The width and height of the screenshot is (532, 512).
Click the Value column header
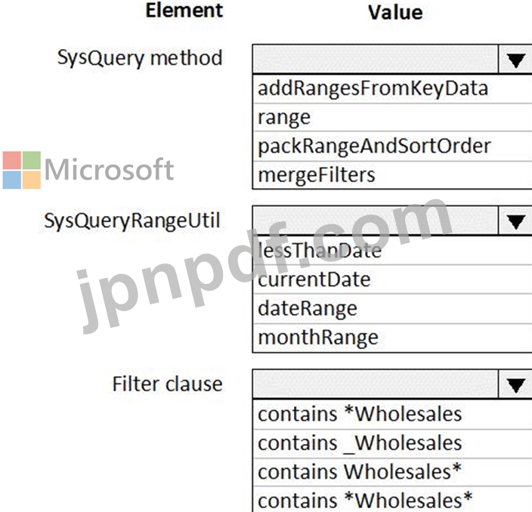click(x=394, y=12)
